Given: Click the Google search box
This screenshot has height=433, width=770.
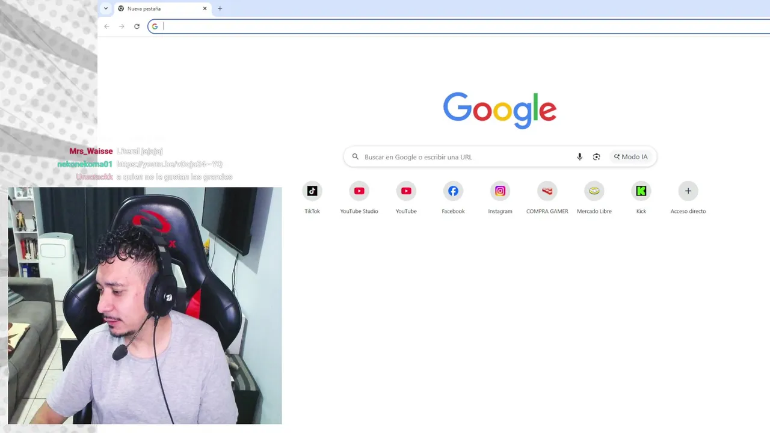Looking at the screenshot, I should (500, 157).
